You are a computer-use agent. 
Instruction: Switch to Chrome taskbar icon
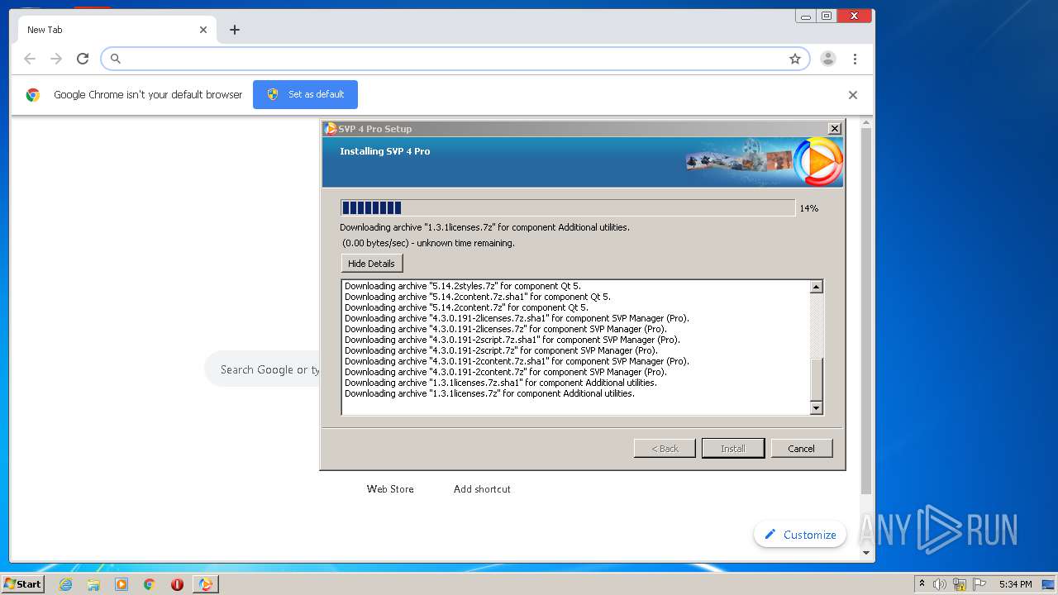[x=149, y=584]
